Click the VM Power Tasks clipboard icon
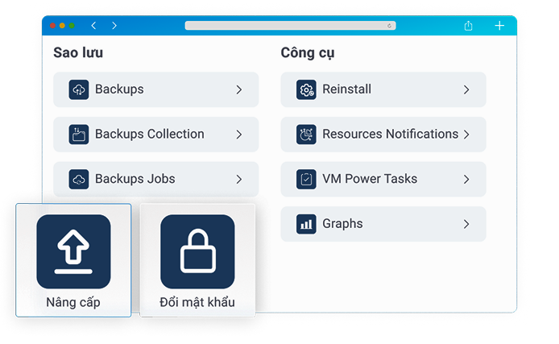Viewport: 559px width, 344px height. (x=306, y=179)
